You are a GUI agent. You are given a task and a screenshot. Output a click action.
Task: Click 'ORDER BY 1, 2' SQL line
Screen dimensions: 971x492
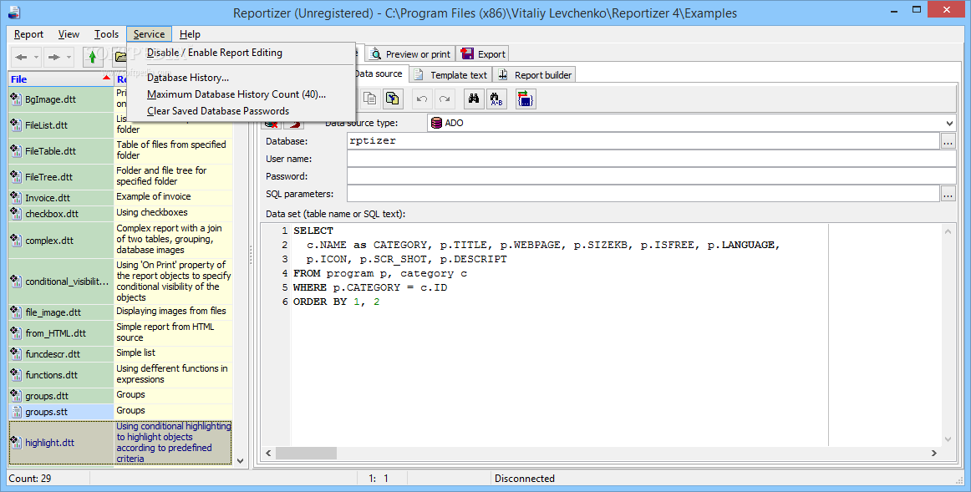pyautogui.click(x=336, y=302)
